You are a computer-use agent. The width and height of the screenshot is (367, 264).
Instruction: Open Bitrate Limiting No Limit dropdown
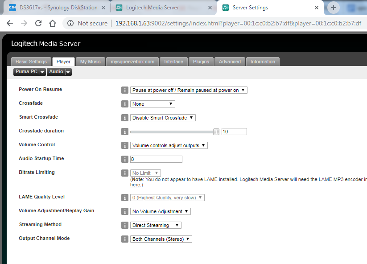click(x=145, y=173)
